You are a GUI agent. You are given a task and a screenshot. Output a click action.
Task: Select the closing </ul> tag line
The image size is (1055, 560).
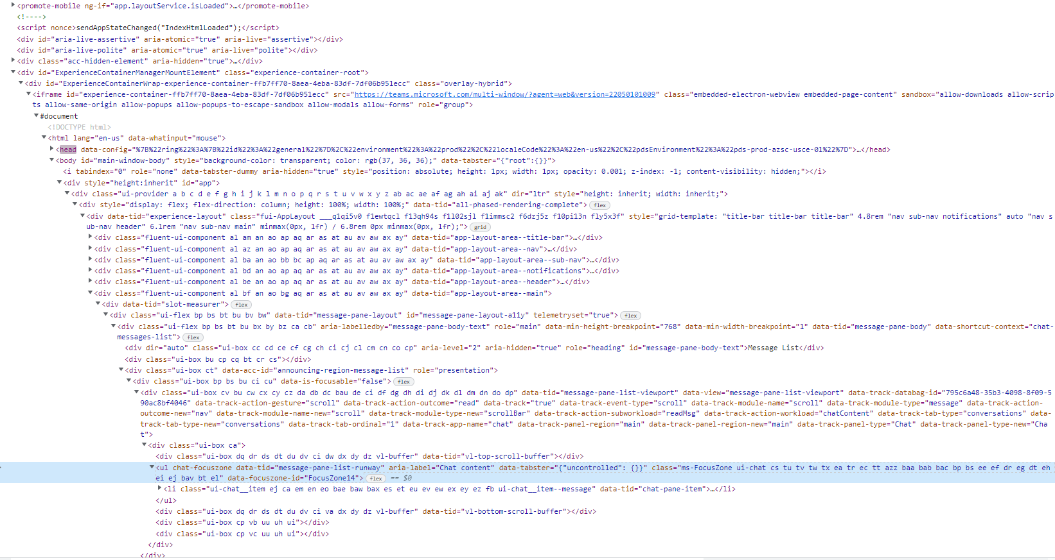(166, 500)
